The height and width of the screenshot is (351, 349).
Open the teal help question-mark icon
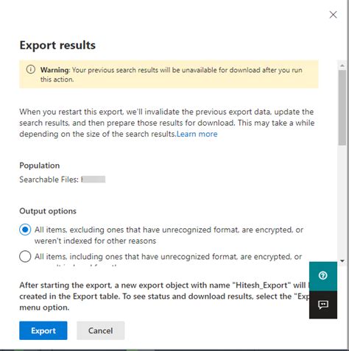pyautogui.click(x=323, y=276)
